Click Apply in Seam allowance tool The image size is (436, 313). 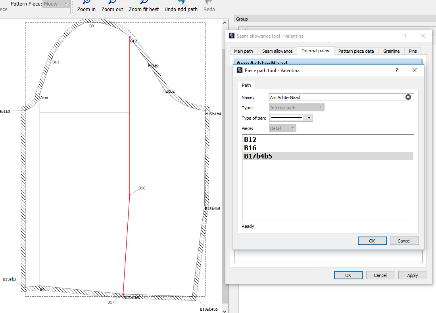click(412, 275)
